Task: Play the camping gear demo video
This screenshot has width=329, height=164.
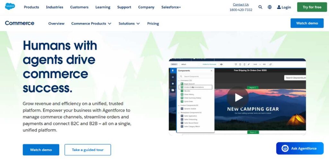Action: pyautogui.click(x=238, y=97)
